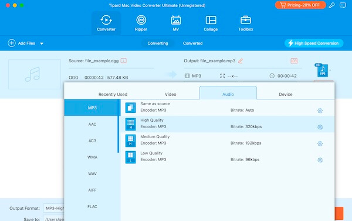Open the Collage module

(211, 23)
